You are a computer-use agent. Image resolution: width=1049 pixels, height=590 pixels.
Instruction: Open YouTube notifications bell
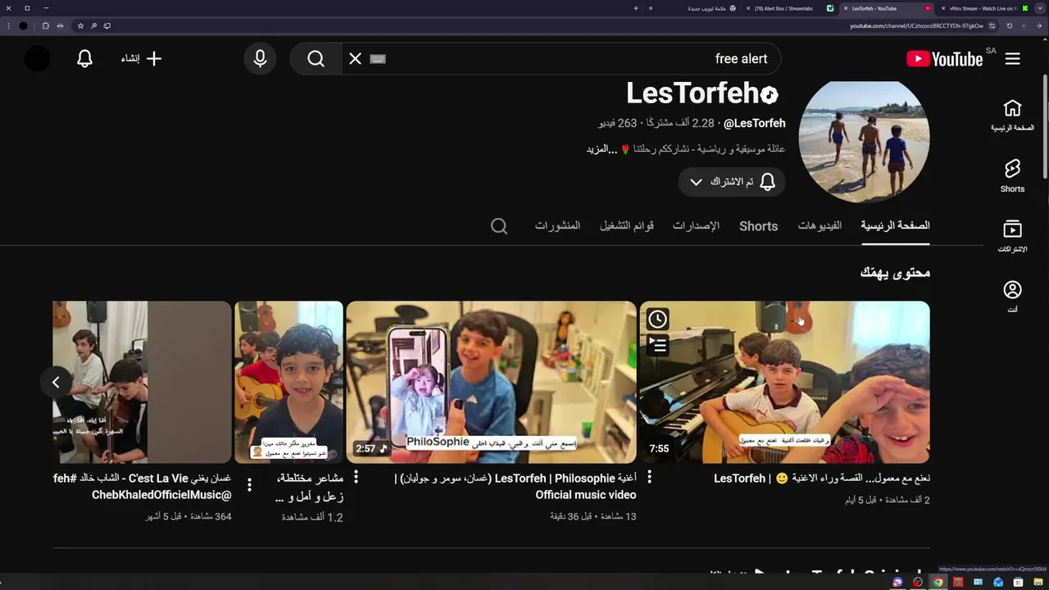click(84, 59)
